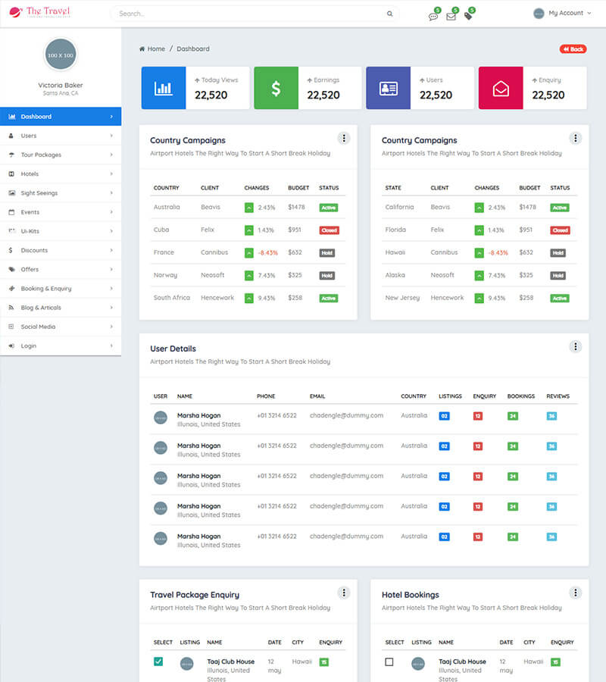Open the Users ID card tile
The width and height of the screenshot is (606, 682).
[388, 88]
